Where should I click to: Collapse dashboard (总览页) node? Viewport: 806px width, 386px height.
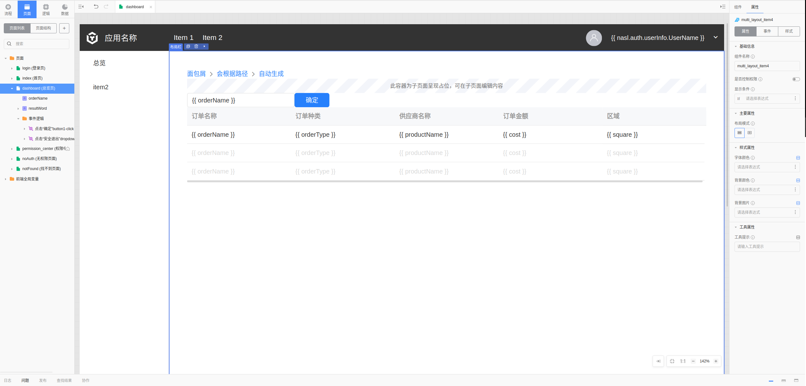(x=12, y=89)
